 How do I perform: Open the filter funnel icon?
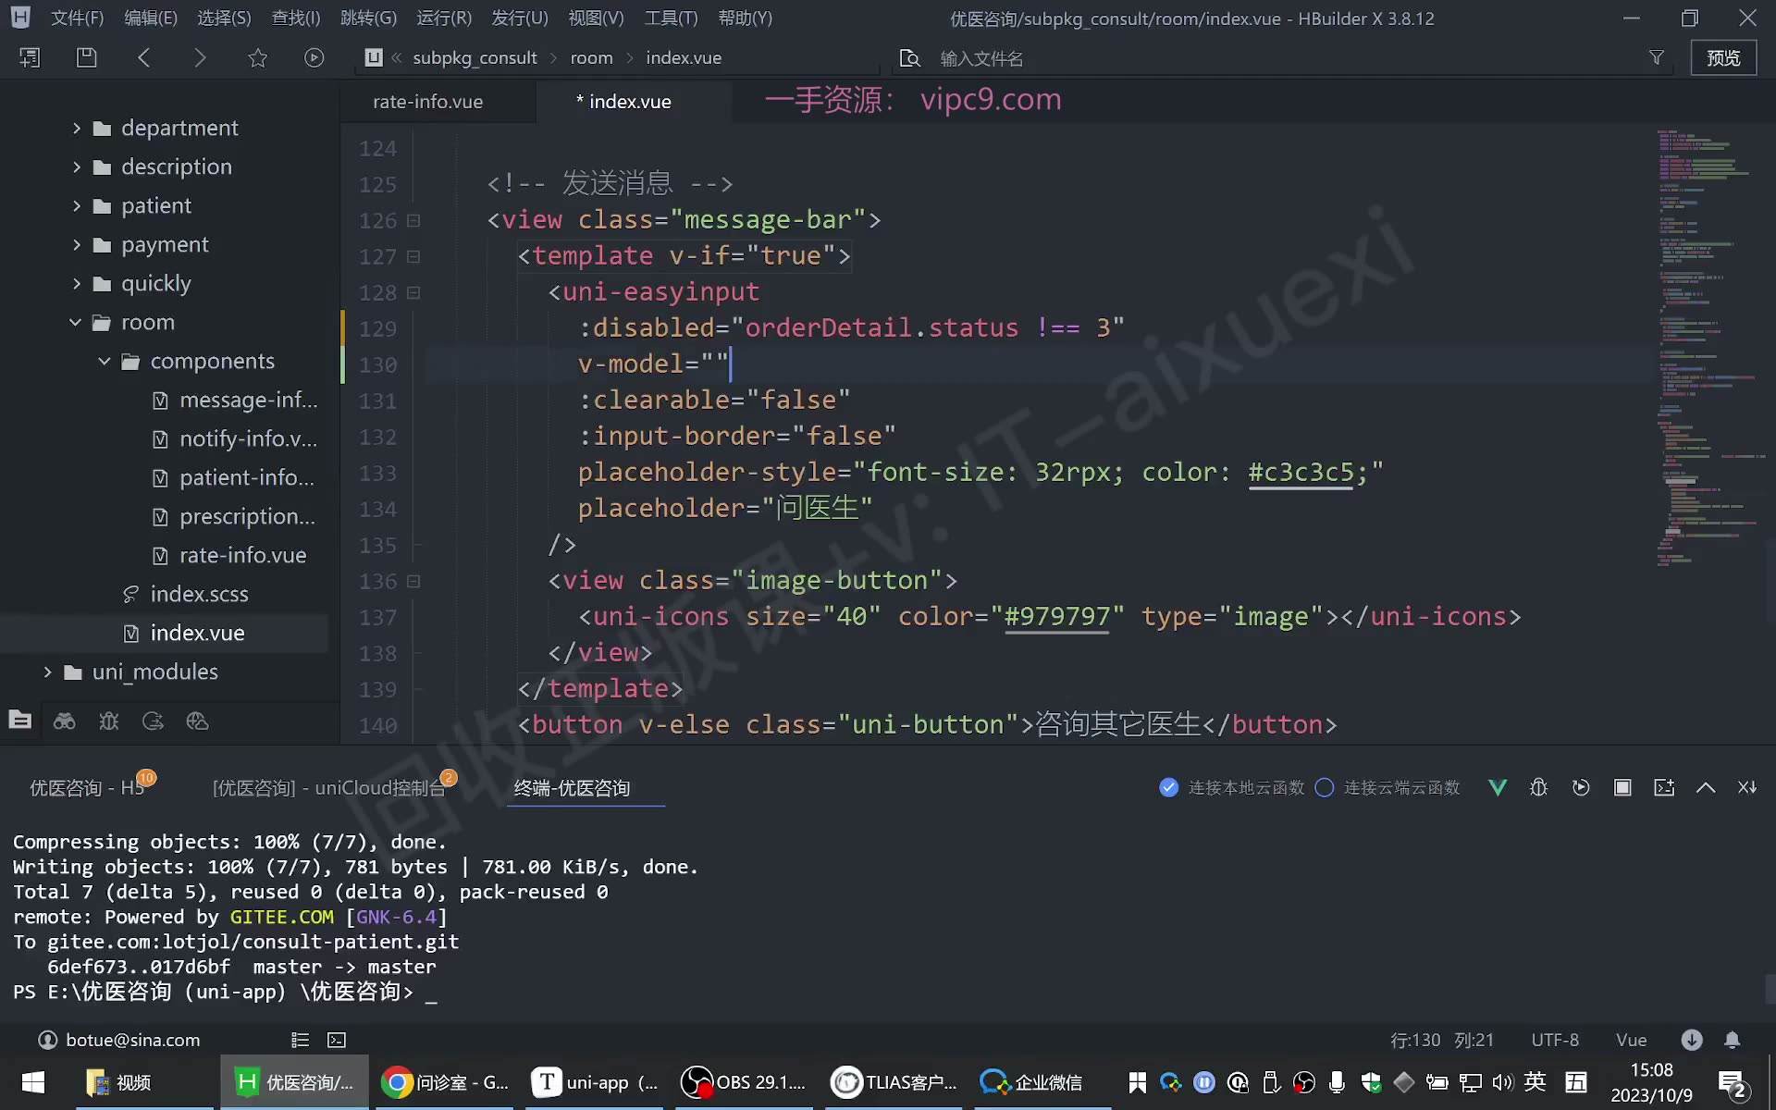pos(1657,57)
